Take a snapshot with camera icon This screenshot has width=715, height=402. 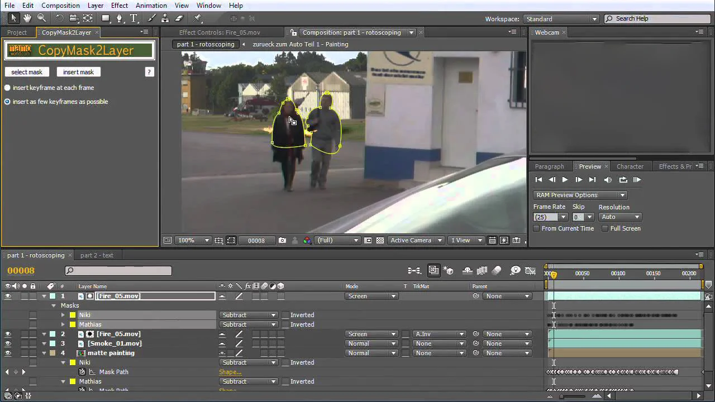(282, 240)
